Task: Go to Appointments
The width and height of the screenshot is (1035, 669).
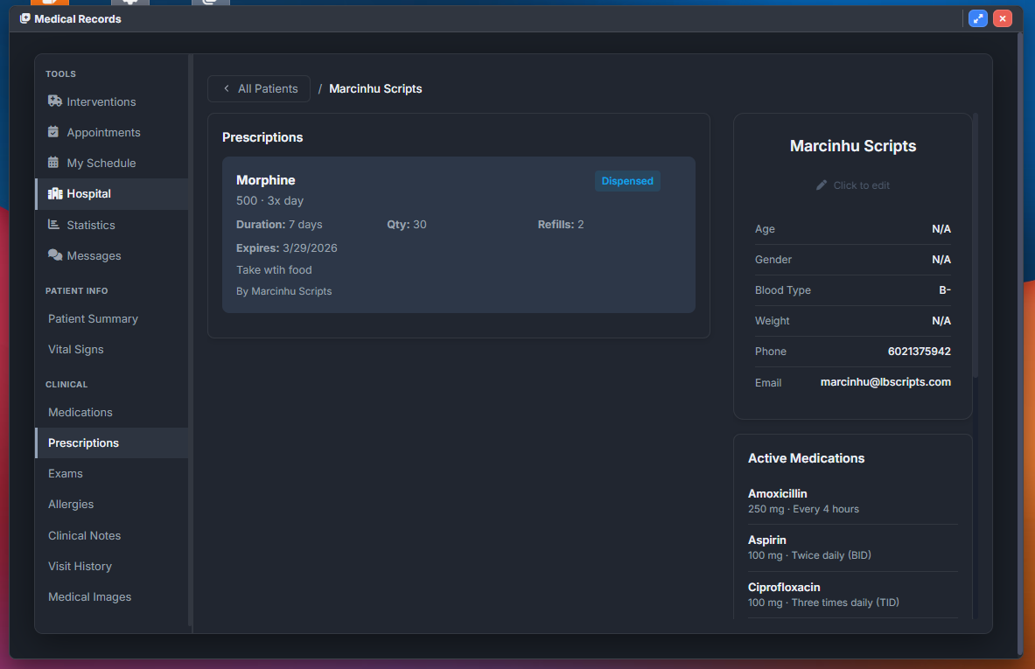Action: (x=112, y=132)
